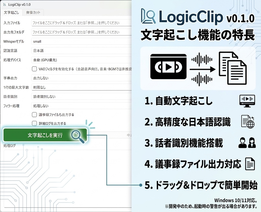The width and height of the screenshot is (261, 212).
Task: Open the 無音カット tab
Action: 33,13
